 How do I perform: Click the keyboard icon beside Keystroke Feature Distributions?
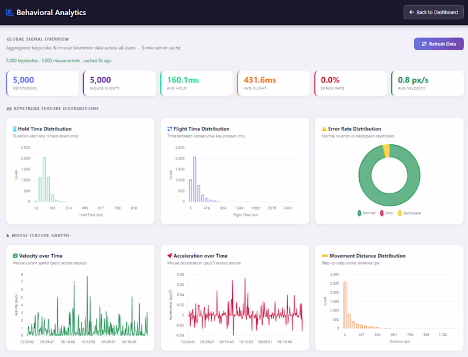click(x=9, y=109)
